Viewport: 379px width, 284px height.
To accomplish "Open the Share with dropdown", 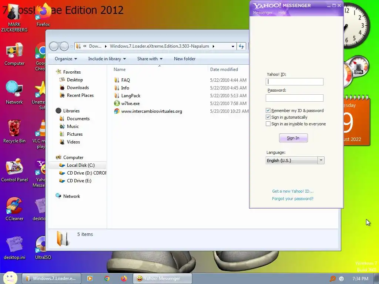I will pos(150,59).
